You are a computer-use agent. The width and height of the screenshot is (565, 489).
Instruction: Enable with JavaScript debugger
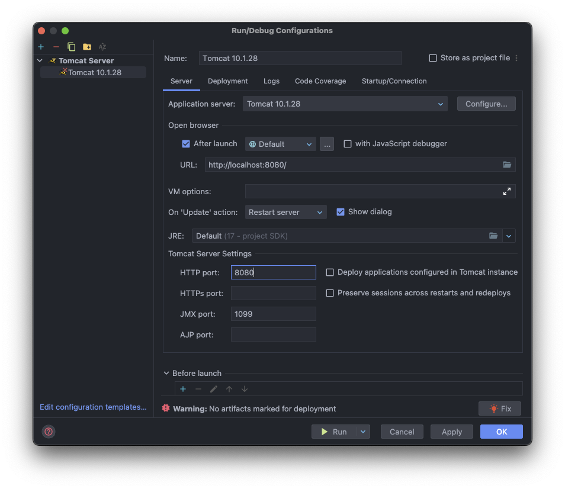pos(348,144)
